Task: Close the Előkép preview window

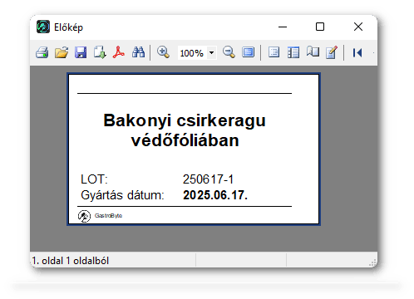Action: 358,27
